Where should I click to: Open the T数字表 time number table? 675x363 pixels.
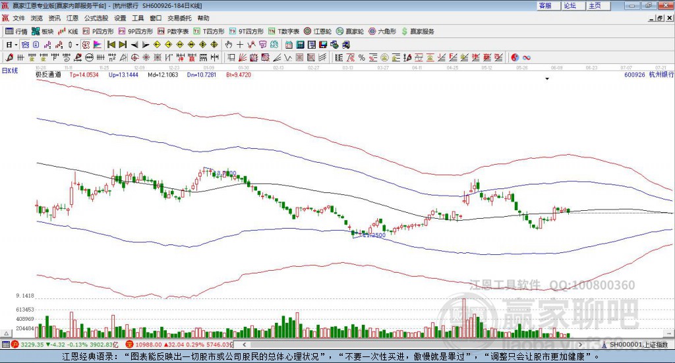point(283,32)
